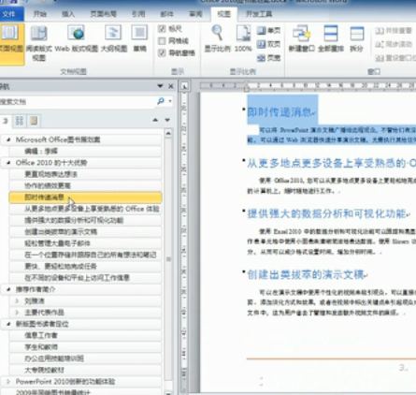Go to heading 协作的绩效更高
This screenshot has width=416, height=395.
click(x=85, y=185)
